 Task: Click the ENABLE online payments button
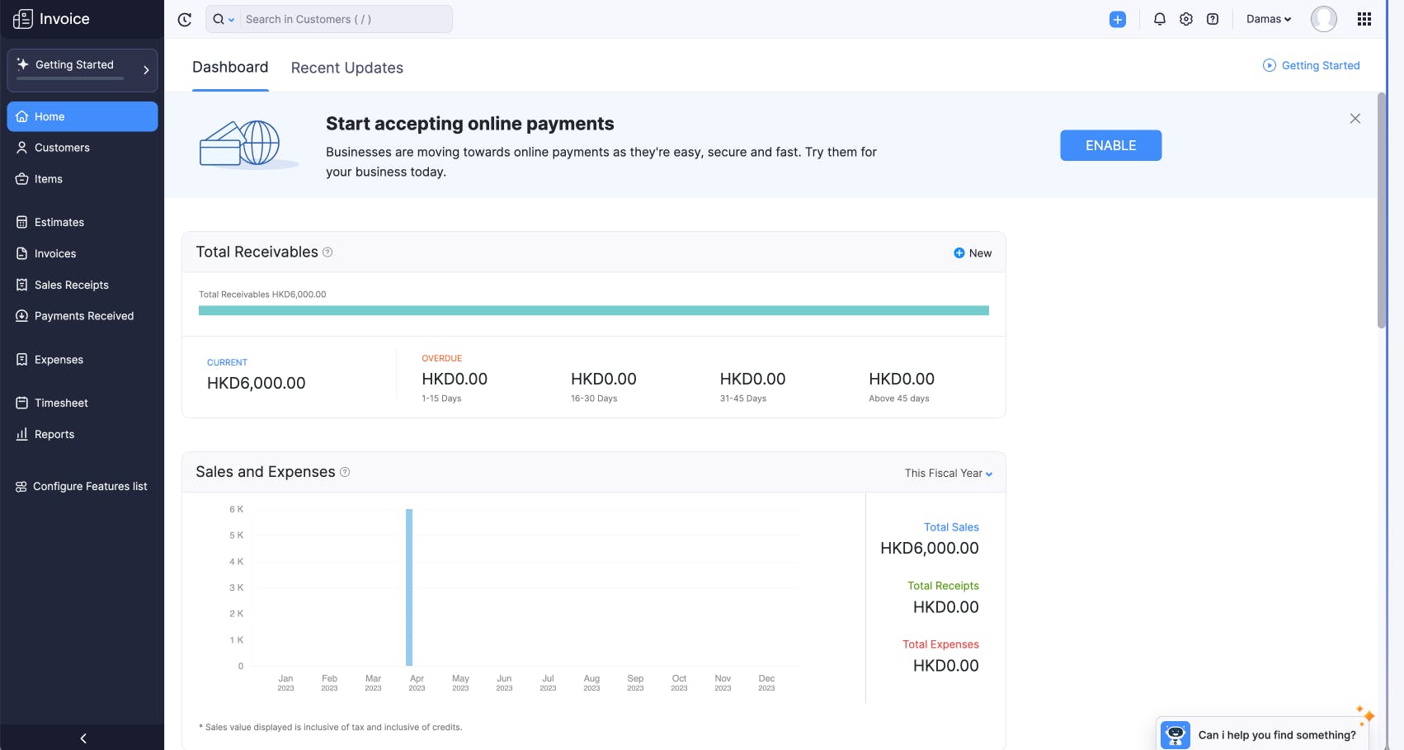point(1111,145)
